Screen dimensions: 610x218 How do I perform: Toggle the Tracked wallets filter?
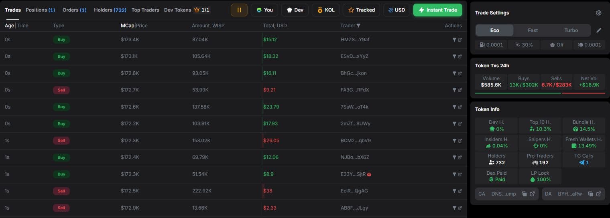click(362, 10)
